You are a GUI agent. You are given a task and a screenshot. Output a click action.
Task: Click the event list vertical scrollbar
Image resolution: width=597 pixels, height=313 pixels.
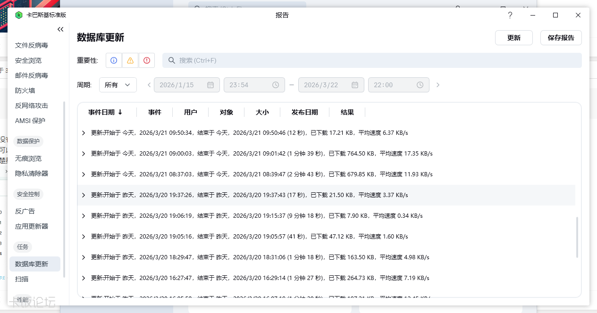pos(577,237)
